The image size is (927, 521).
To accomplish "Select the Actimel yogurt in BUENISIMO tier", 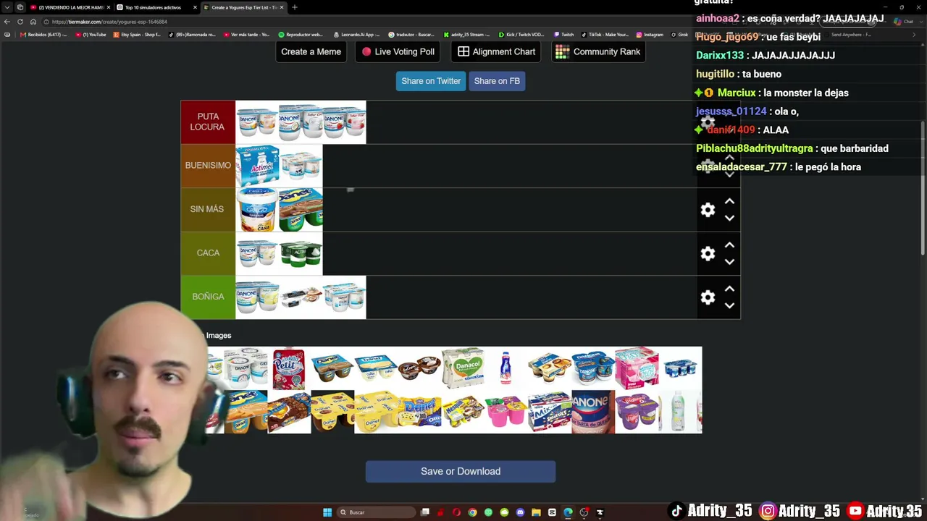I will [257, 166].
